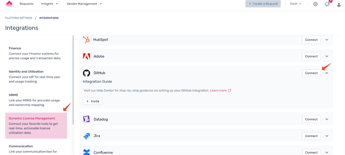Screen dimensions: 345x155
Task: Go to Platform Settings breadcrumb
Action: [x=19, y=18]
